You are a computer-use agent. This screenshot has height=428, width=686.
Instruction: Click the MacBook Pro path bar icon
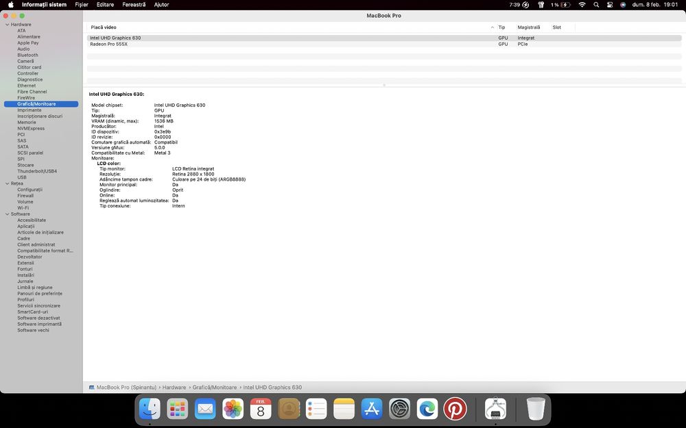click(92, 388)
